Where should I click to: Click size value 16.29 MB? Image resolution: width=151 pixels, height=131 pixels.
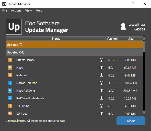pos(130,99)
